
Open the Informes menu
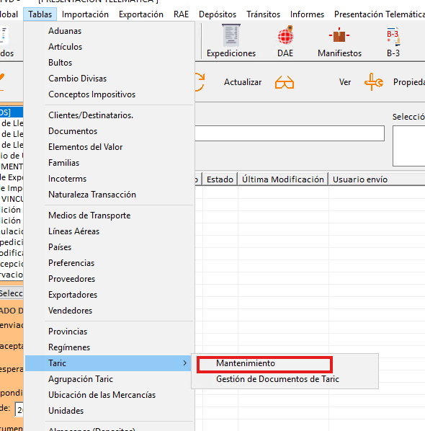[x=307, y=14]
